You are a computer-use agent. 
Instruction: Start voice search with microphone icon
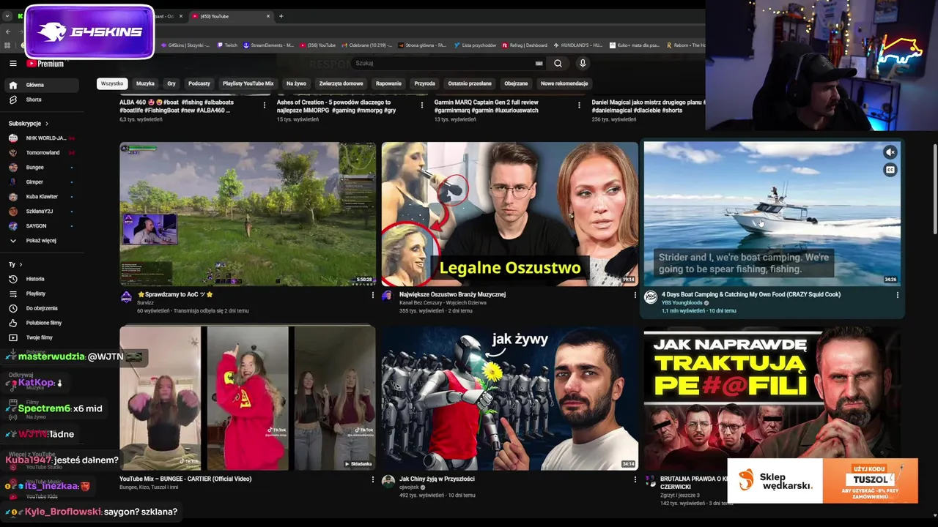pyautogui.click(x=583, y=64)
